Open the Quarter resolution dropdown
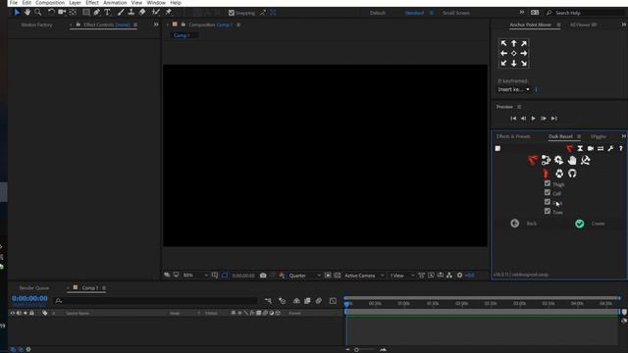Image resolution: width=628 pixels, height=353 pixels. click(305, 276)
